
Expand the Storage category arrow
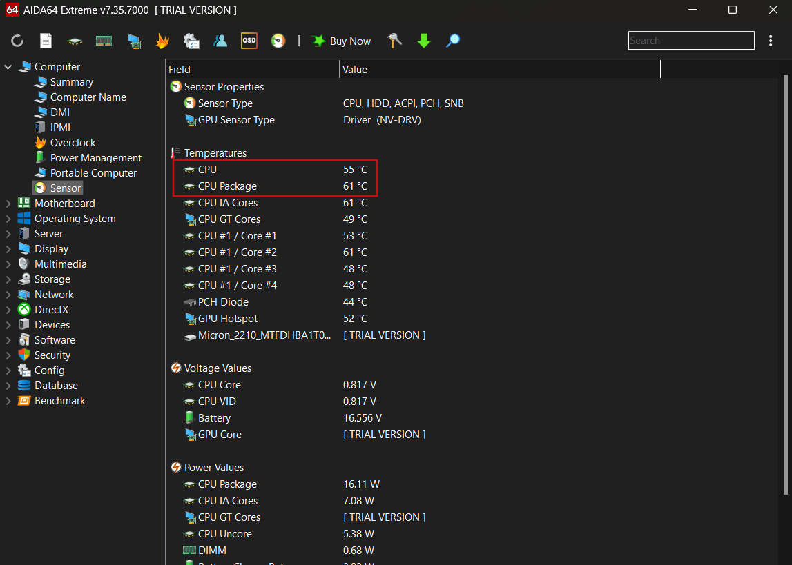coord(8,279)
